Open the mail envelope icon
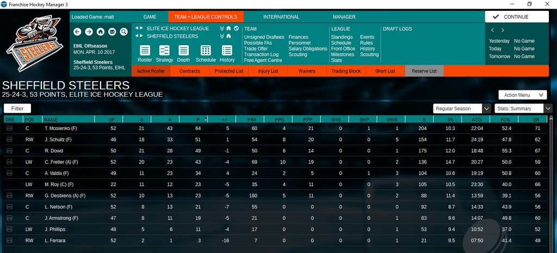Image resolution: width=557 pixels, height=253 pixels. coord(112,32)
